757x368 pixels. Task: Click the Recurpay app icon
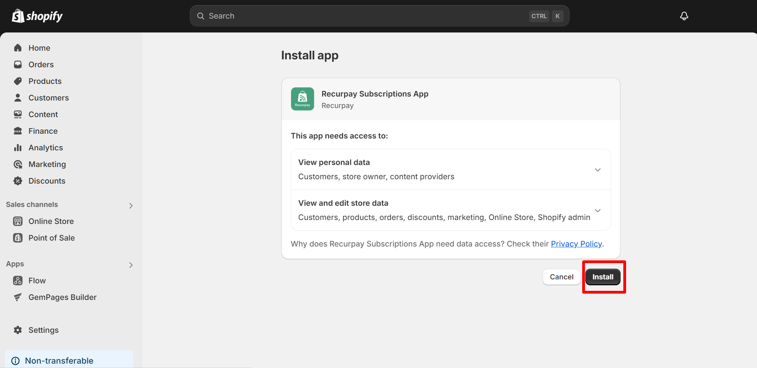[x=302, y=99]
